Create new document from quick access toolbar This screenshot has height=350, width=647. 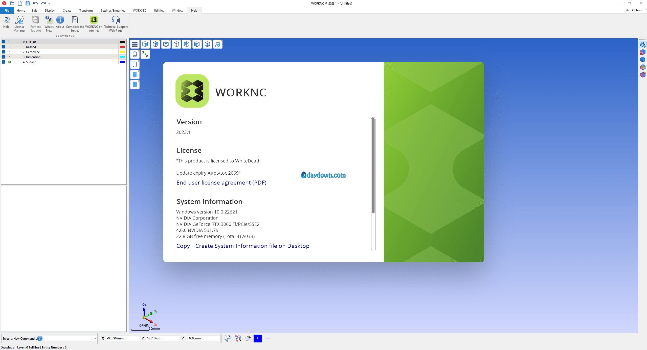20,3
